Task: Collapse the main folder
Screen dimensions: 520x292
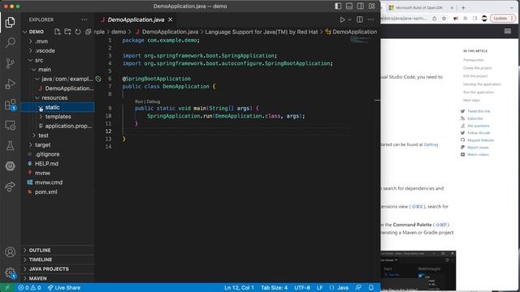Action: (58, 70)
